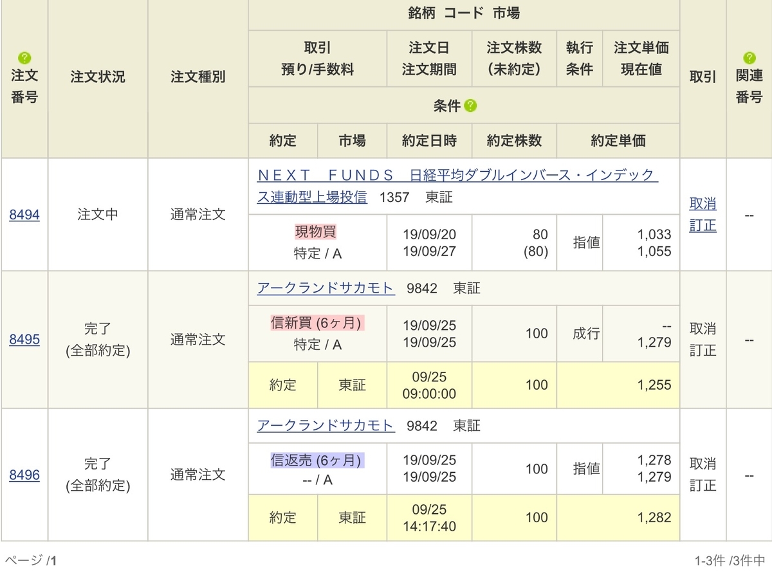The width and height of the screenshot is (772, 575).
Task: Select the 銘柄 コード 市場 header
Action: coord(464,14)
